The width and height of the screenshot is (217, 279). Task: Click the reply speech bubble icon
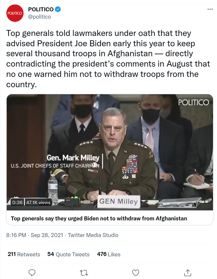click(x=32, y=272)
